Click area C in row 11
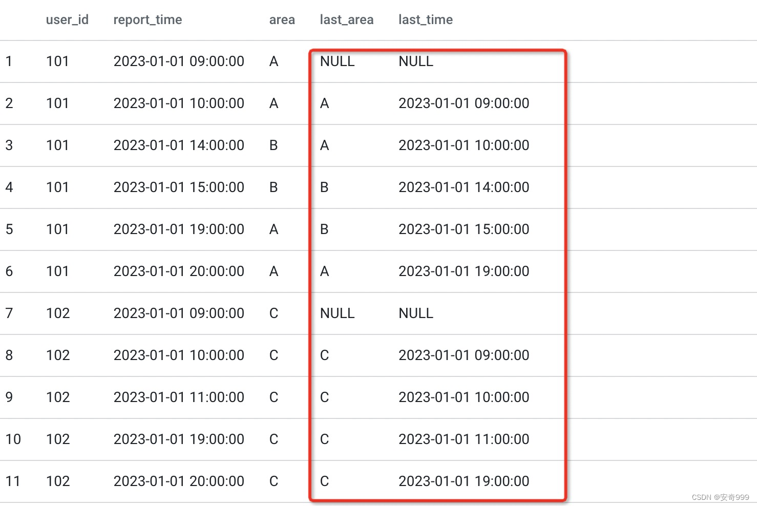 coord(274,481)
